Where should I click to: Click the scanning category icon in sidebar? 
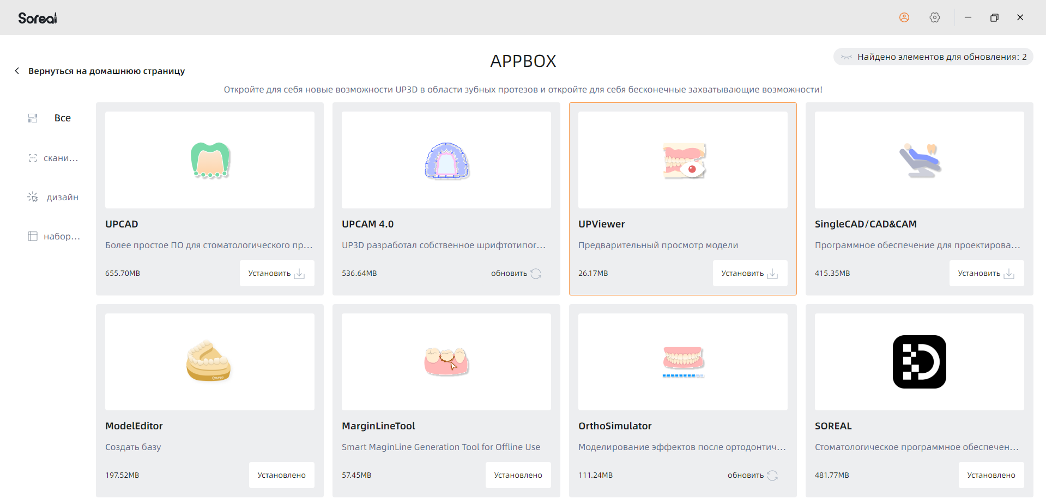tap(33, 158)
